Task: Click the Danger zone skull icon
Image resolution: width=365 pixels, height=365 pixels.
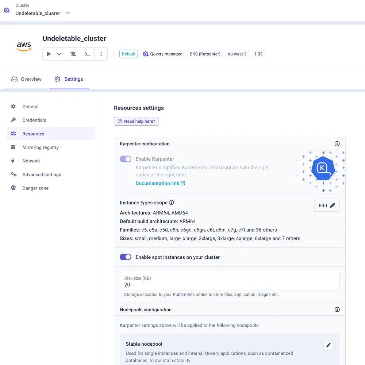Action: point(13,188)
